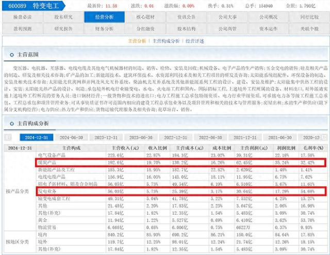330x255 pixels.
Task: Select the 2022-12-31 report period
Action: pos(175,138)
